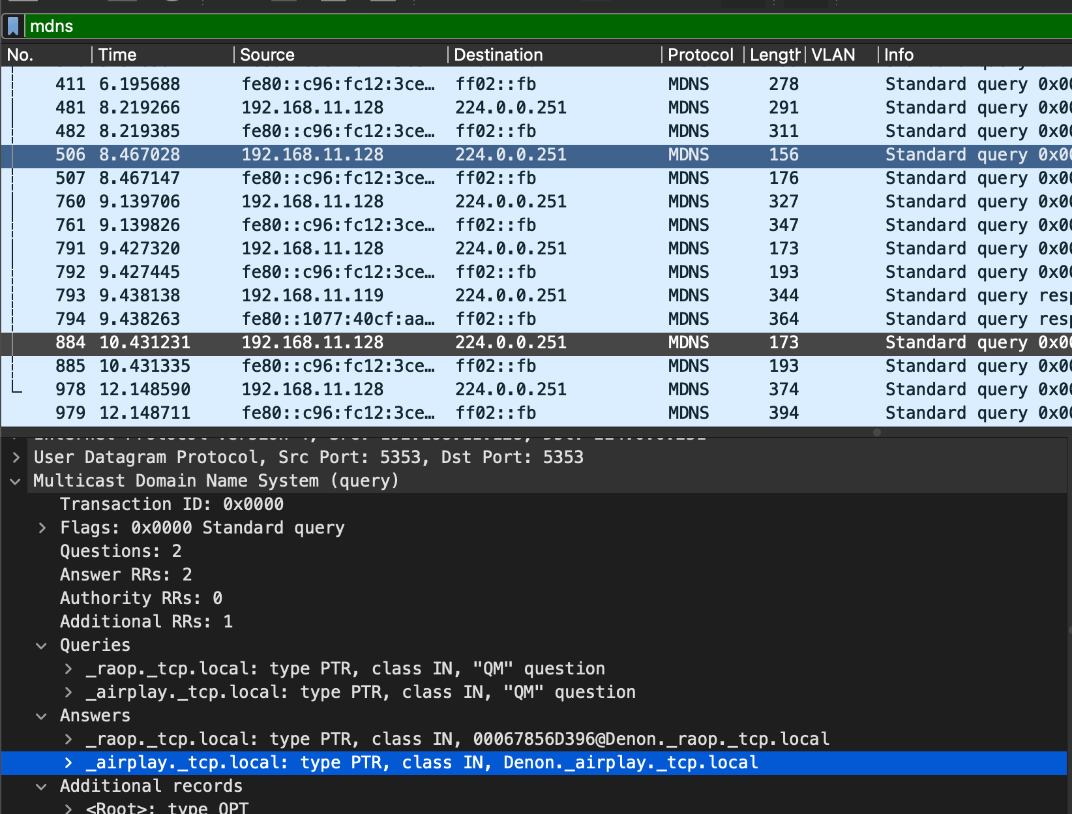Expand the selected _airplay._tcp.local answer record
The width and height of the screenshot is (1072, 814).
pos(68,762)
